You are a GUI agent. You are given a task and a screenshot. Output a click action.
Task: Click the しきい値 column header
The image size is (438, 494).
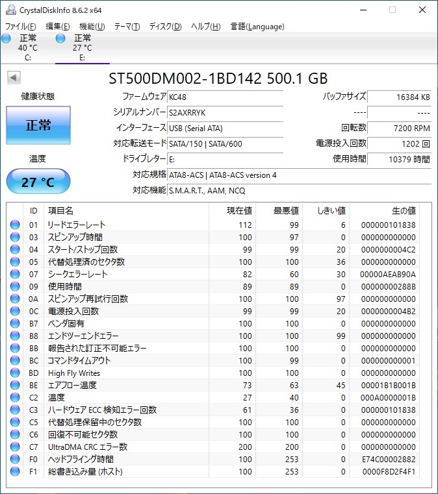coord(326,210)
